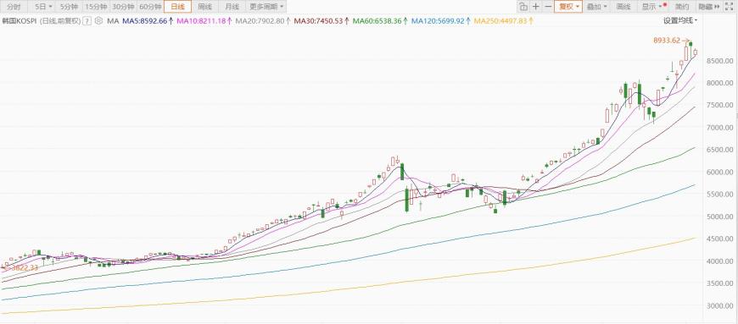Image resolution: width=738 pixels, height=324 pixels.
Task: Click the 4000.00 price axis label
Action: tap(720, 261)
